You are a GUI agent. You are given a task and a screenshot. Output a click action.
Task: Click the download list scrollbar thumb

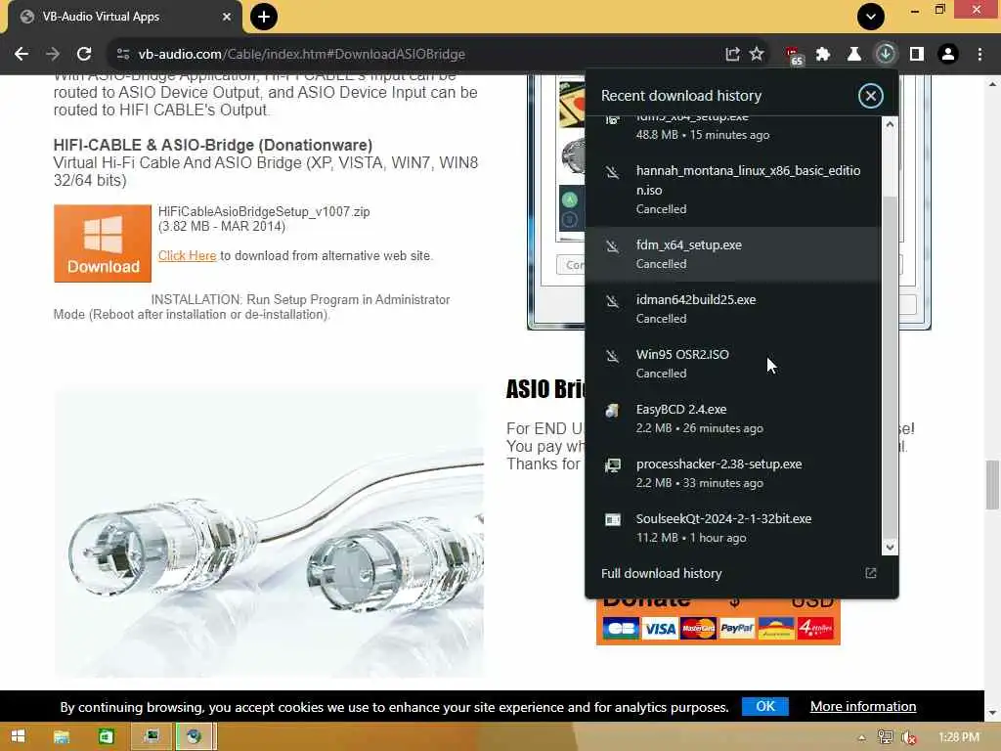click(890, 368)
